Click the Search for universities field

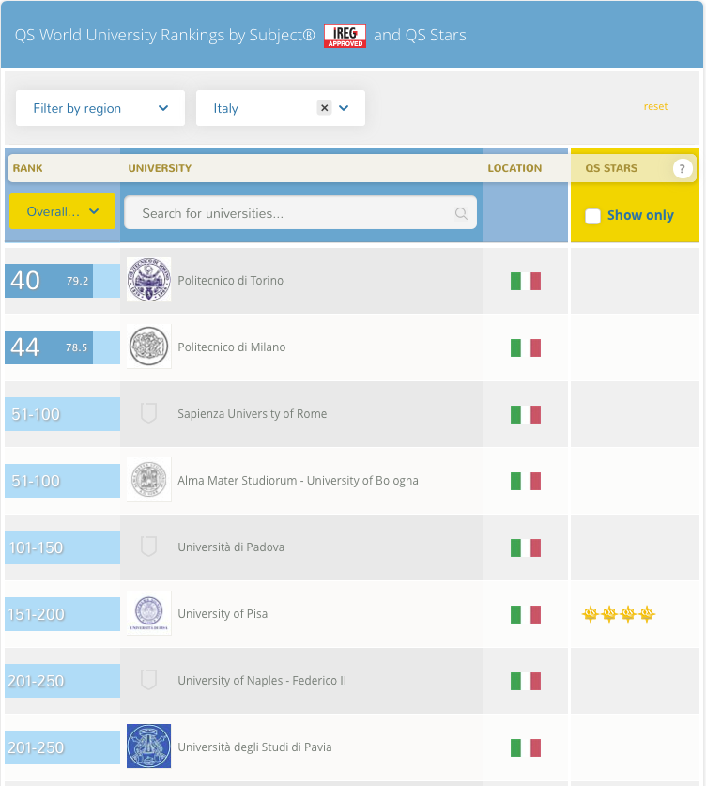[x=300, y=213]
